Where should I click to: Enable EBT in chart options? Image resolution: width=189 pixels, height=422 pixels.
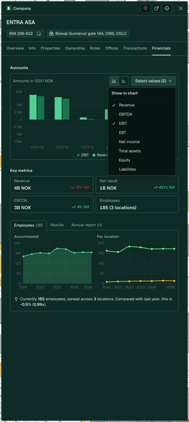tap(142, 133)
